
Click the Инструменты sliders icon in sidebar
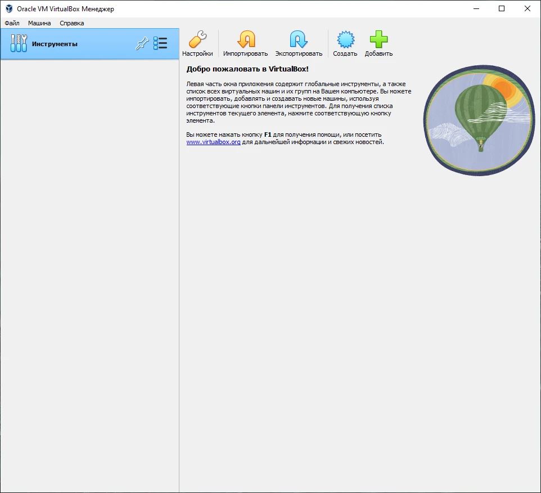19,43
